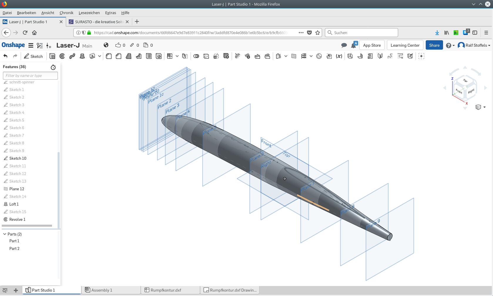
Task: Select the Replace face tool
Action: 267,56
